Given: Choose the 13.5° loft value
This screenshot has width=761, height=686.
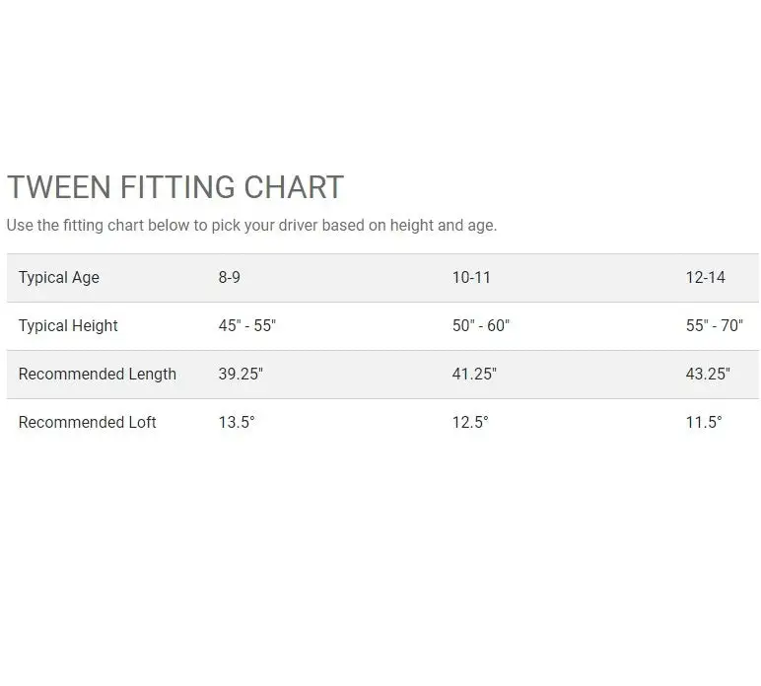Looking at the screenshot, I should pyautogui.click(x=237, y=422).
